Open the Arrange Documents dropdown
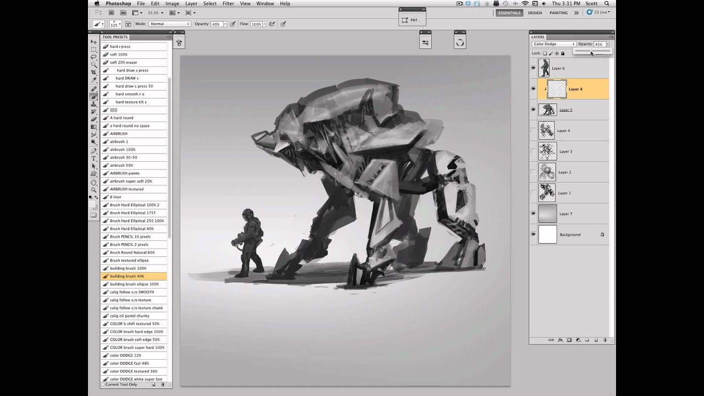 coord(174,12)
